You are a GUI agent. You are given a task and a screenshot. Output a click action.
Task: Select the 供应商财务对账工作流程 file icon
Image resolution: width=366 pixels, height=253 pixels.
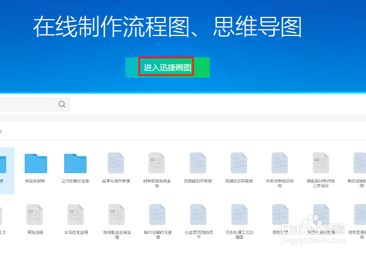point(320,163)
